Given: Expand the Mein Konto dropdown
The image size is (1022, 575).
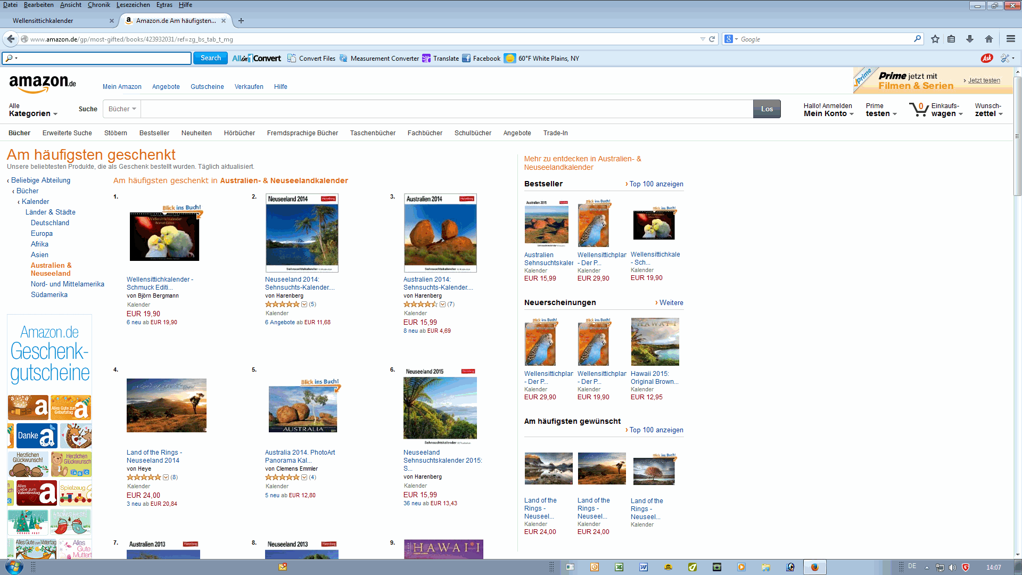Looking at the screenshot, I should 828,110.
